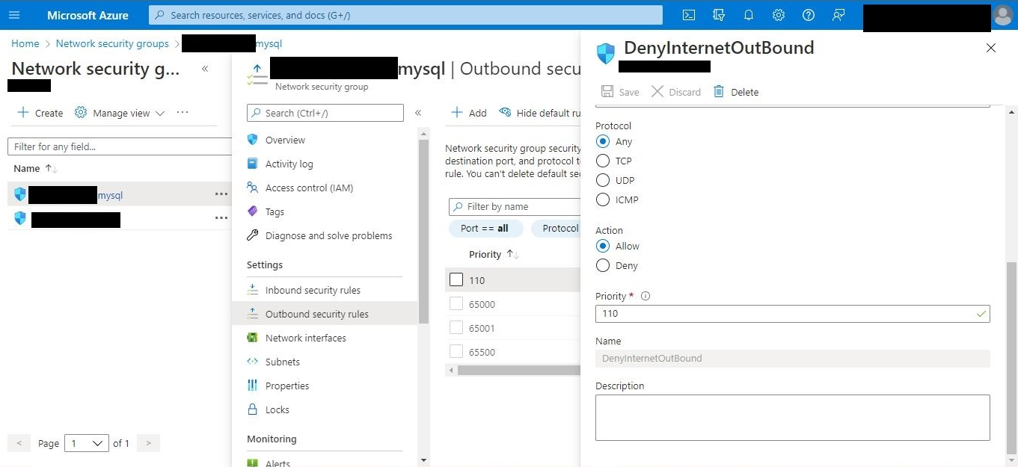The image size is (1018, 467).
Task: Open the user account avatar
Action: click(1003, 15)
